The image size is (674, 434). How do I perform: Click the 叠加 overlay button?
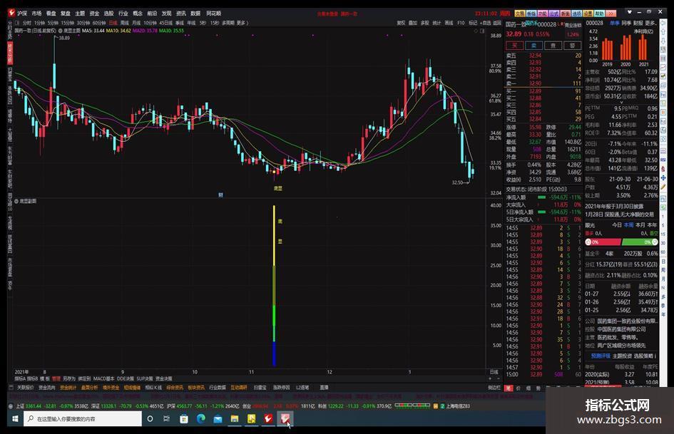pyautogui.click(x=413, y=23)
